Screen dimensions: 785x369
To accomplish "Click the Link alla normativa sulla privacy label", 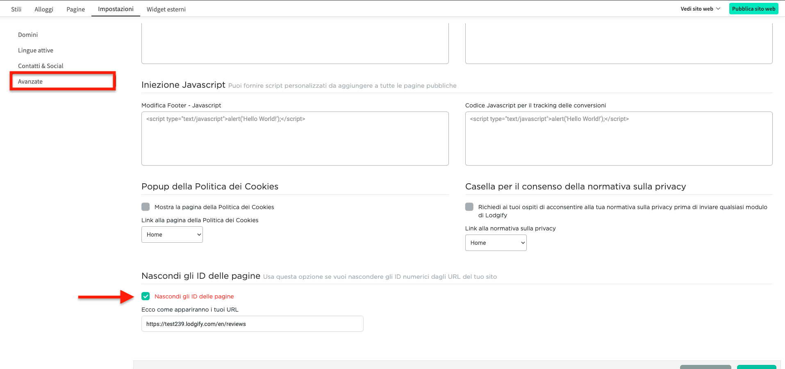I will (510, 228).
